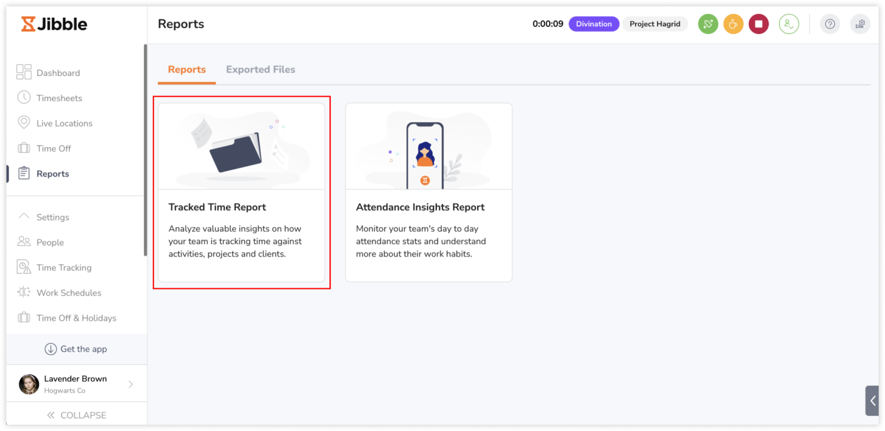This screenshot has height=431, width=885.
Task: Open the team clock-in person icon
Action: click(789, 24)
